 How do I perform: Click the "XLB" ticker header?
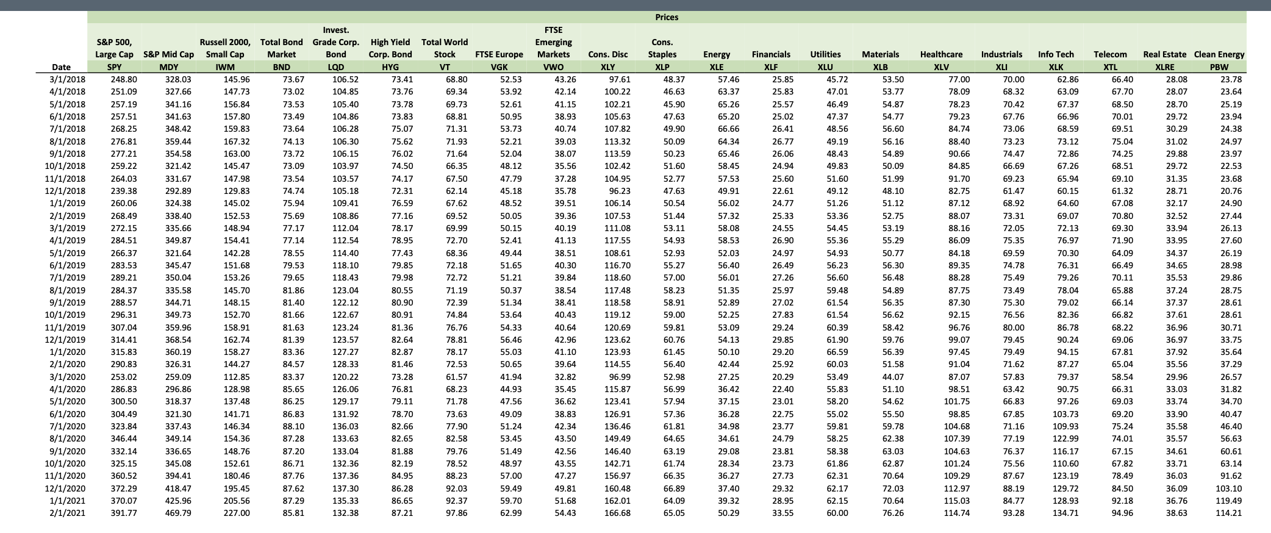880,67
